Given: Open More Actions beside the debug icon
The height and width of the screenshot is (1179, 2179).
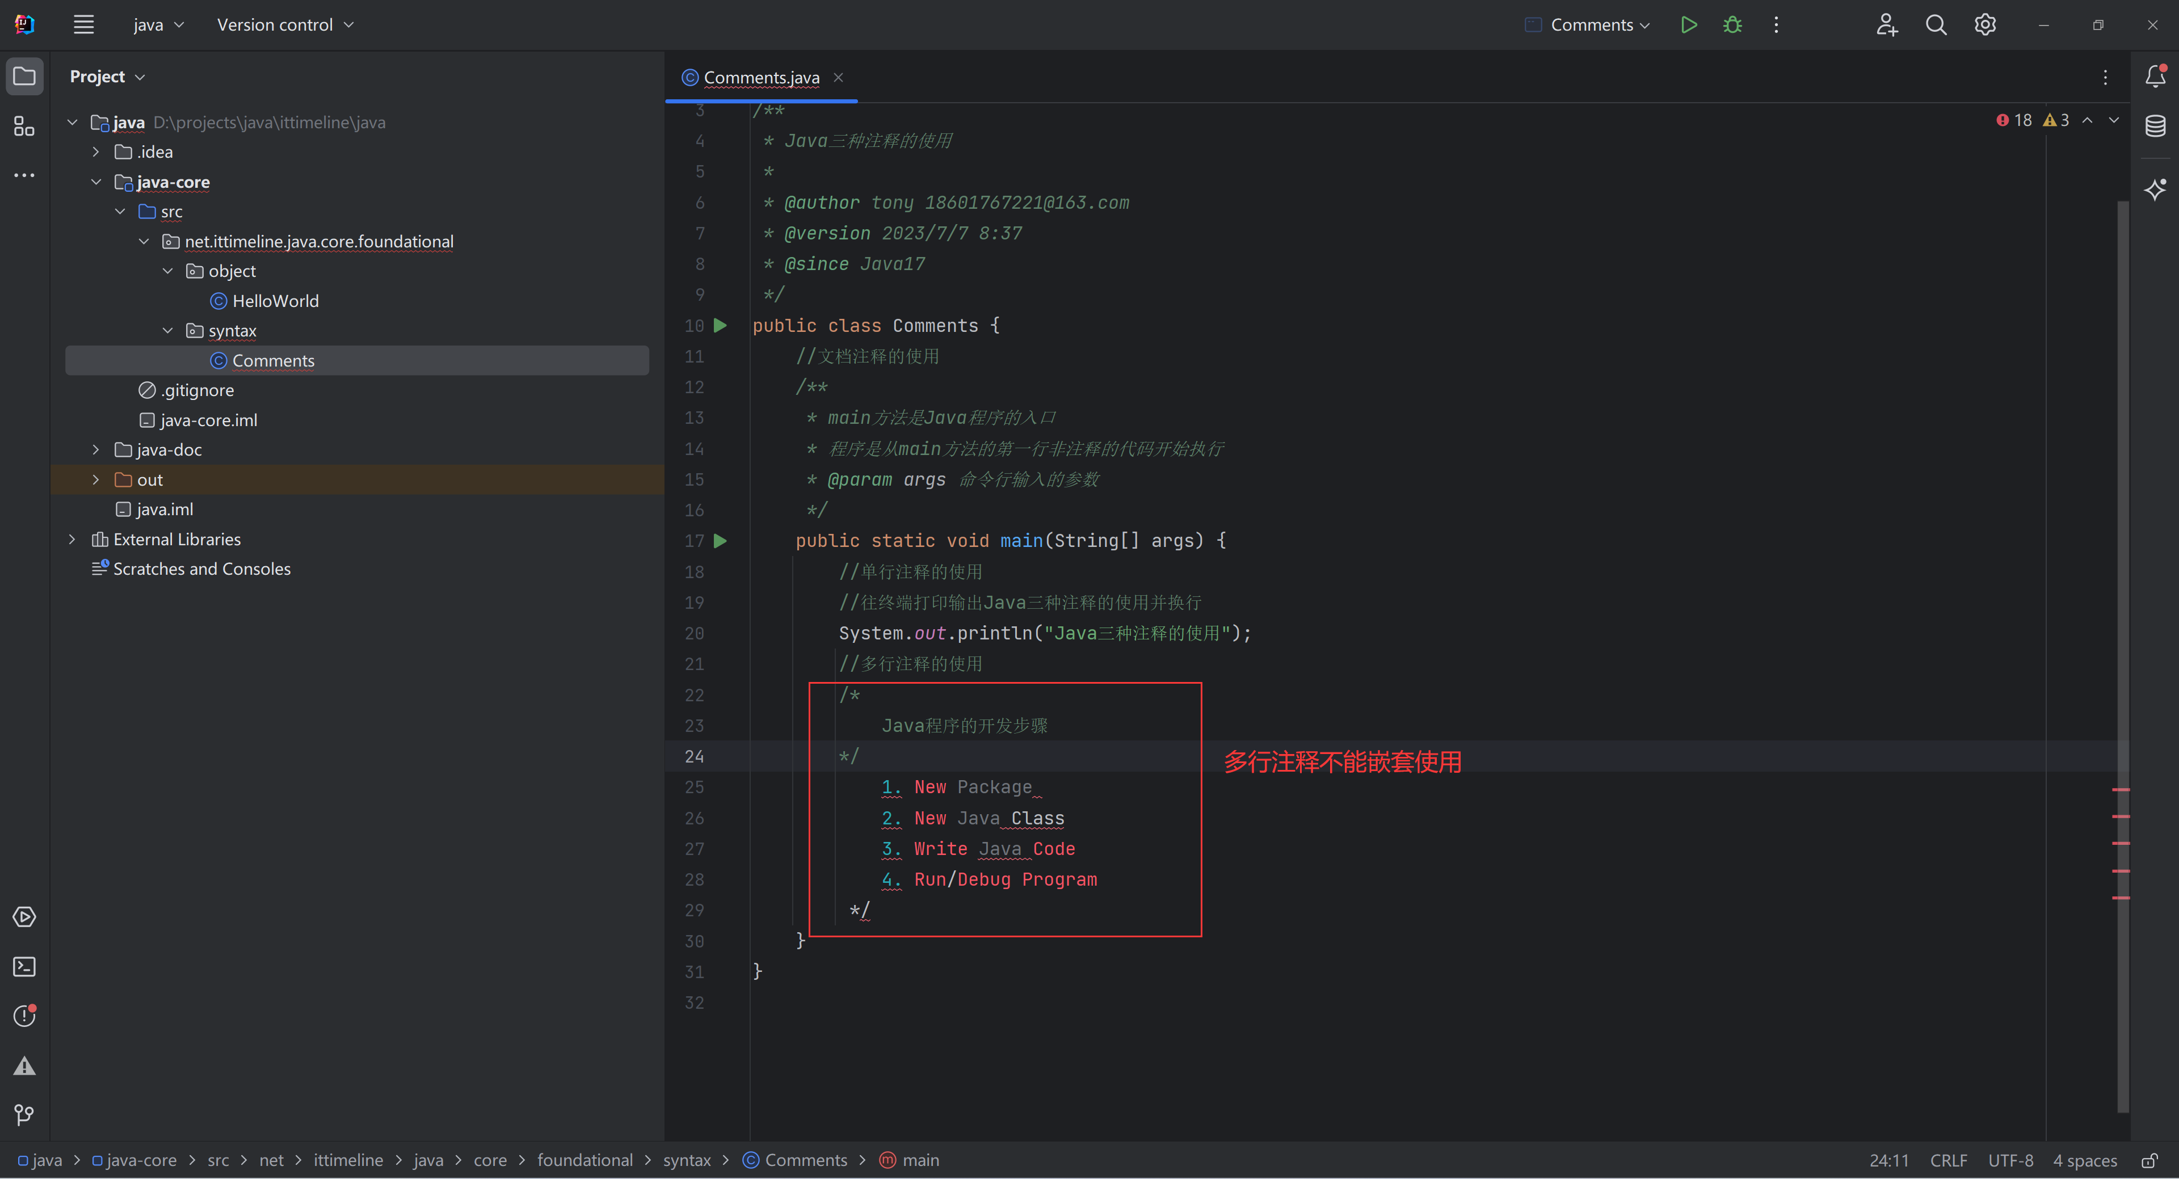Looking at the screenshot, I should point(1776,24).
